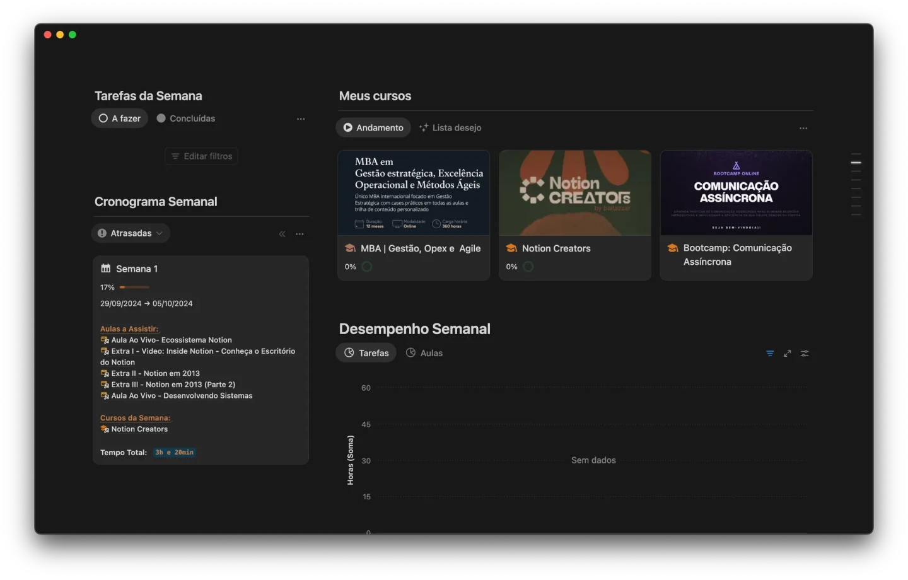This screenshot has height=580, width=908.
Task: Click the 3h e 20min time tag
Action: coord(175,453)
